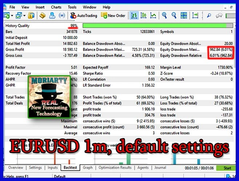Screen dimensions: 239x181
Task: Switch to candlestick chart icon
Action: 144,16
